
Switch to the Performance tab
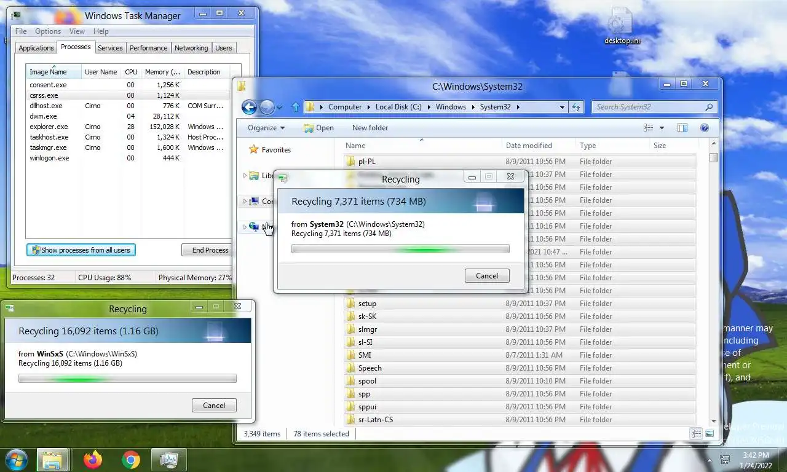(148, 48)
